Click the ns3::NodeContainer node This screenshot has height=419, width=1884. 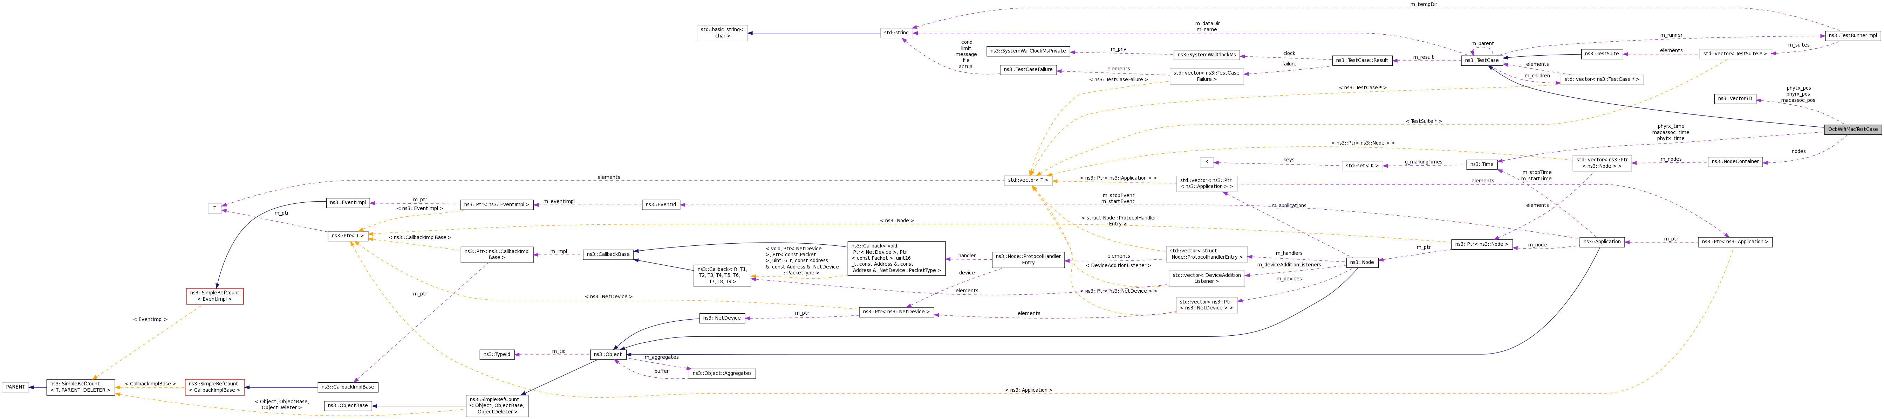[1735, 162]
